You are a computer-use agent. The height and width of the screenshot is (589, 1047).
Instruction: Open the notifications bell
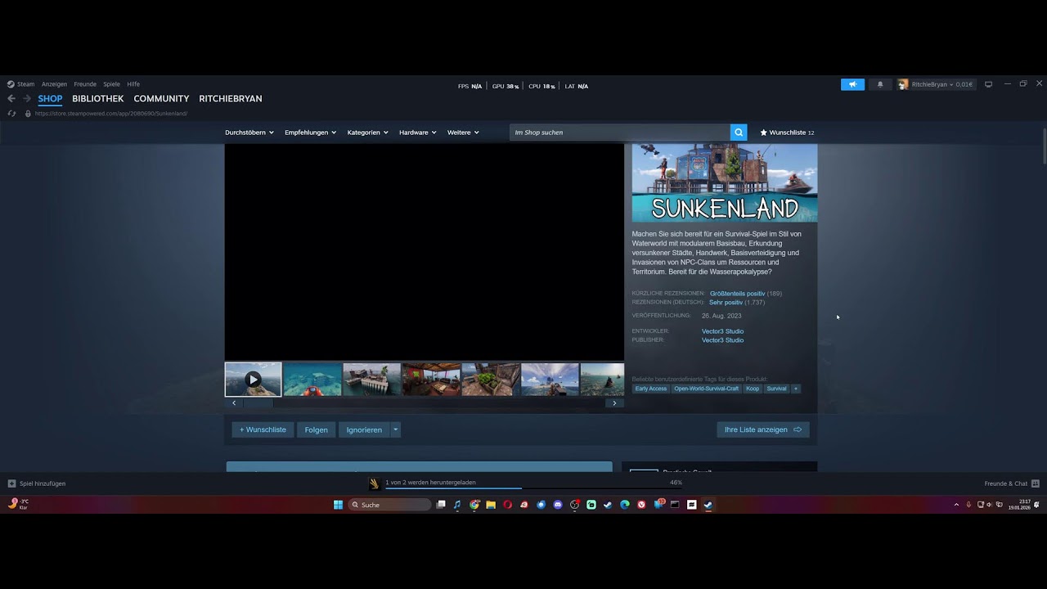click(x=880, y=84)
